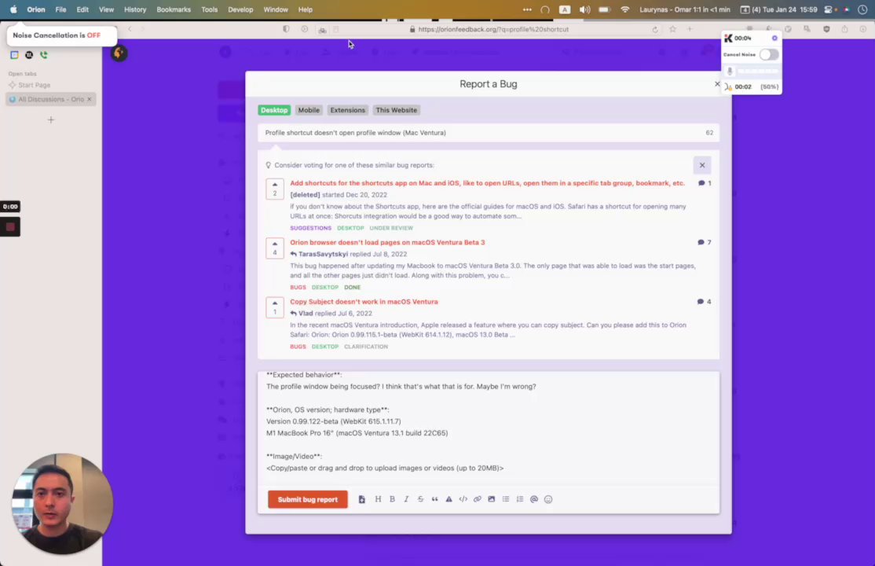The height and width of the screenshot is (566, 875).
Task: Open 'Add shortcuts for the shortcuts app' report
Action: tap(487, 183)
